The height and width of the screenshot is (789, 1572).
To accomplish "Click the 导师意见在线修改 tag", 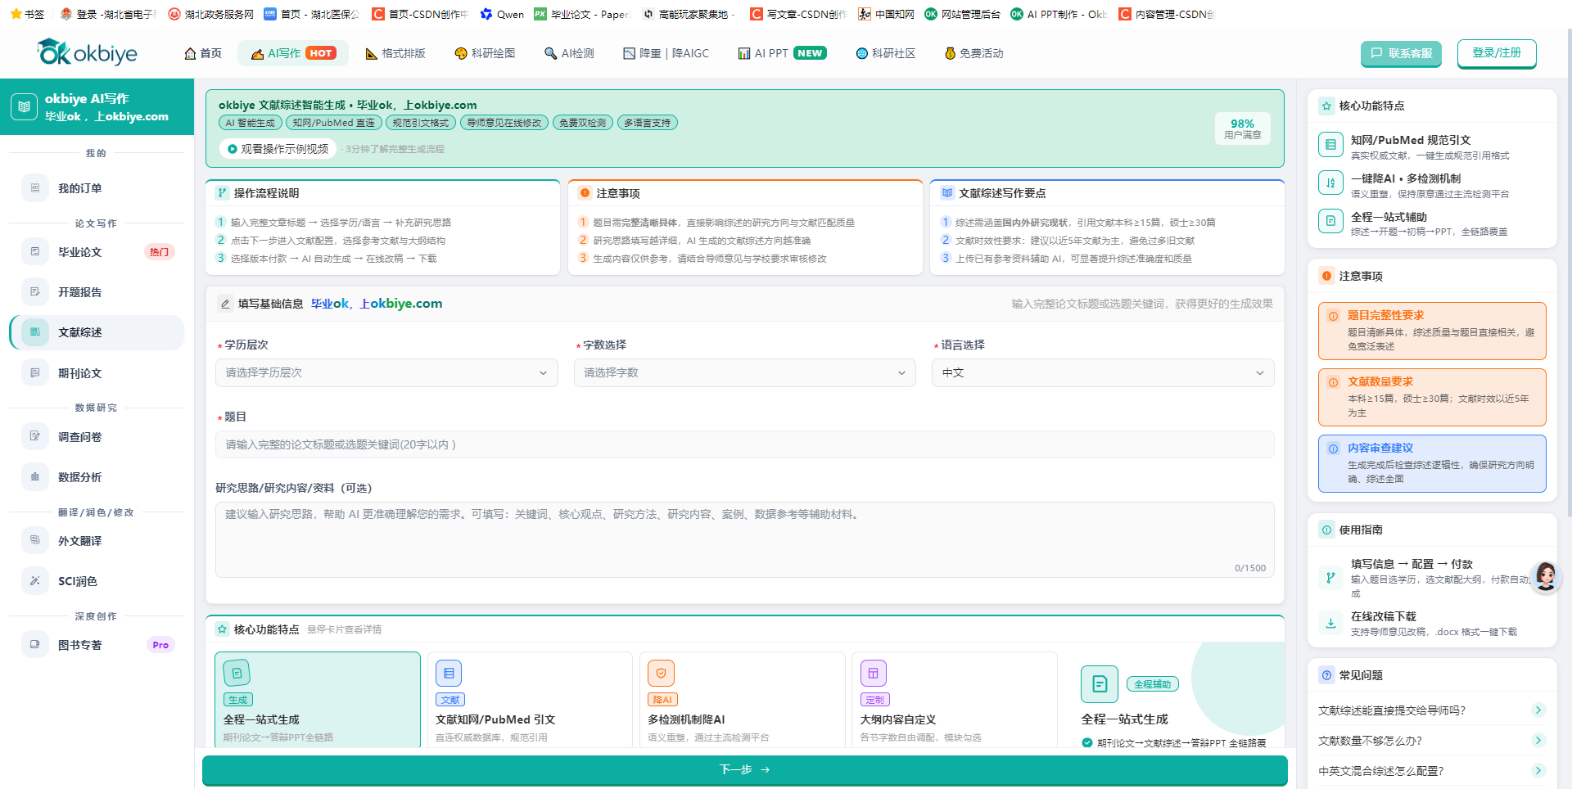I will (504, 123).
